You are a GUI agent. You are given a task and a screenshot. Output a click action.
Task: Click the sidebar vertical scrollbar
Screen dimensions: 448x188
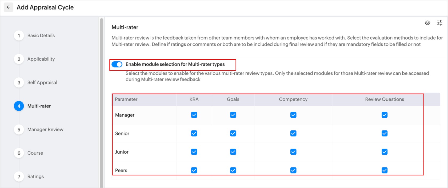pos(101,103)
